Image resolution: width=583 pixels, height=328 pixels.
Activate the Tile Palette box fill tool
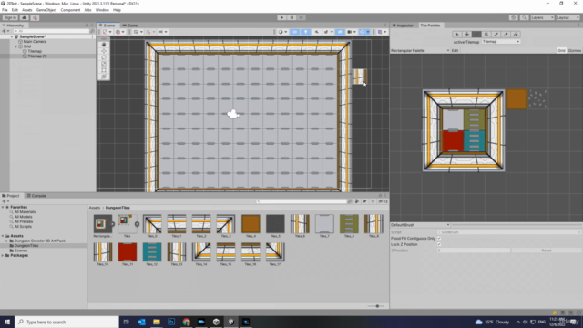coord(486,35)
